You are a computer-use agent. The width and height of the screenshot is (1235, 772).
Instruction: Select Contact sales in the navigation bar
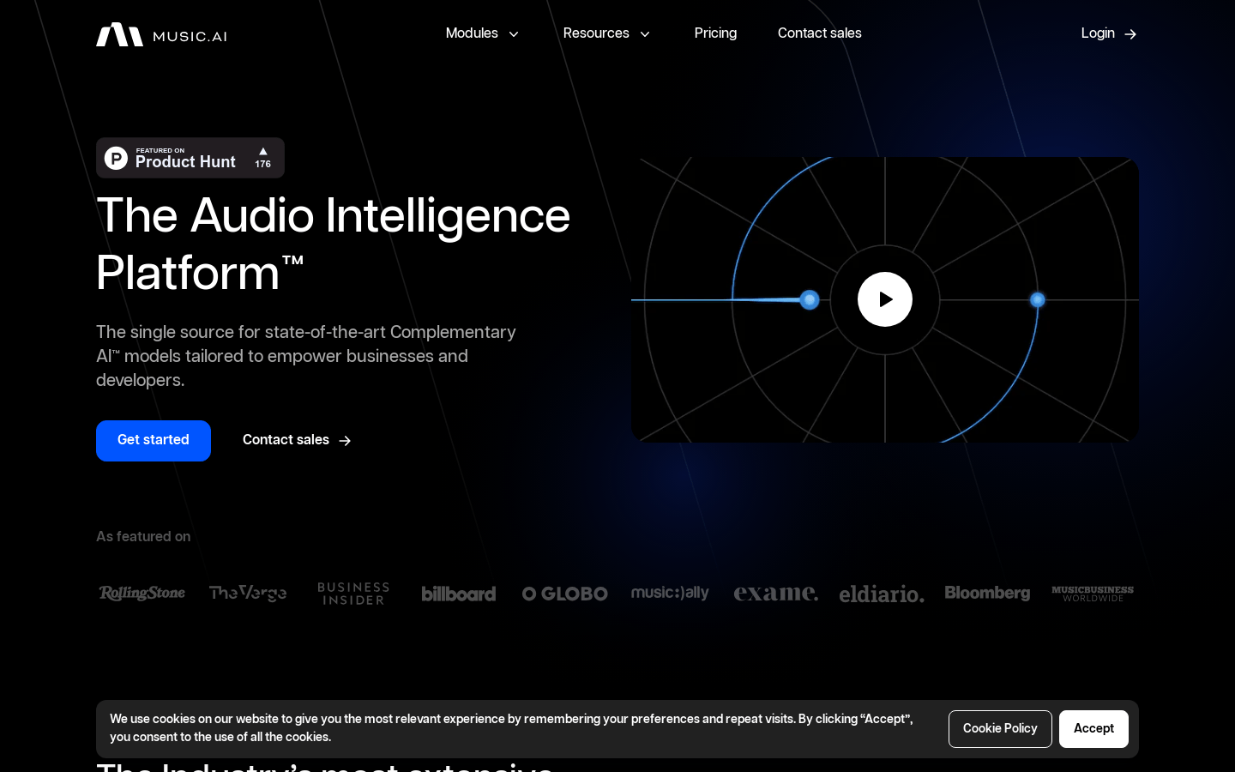tap(819, 33)
